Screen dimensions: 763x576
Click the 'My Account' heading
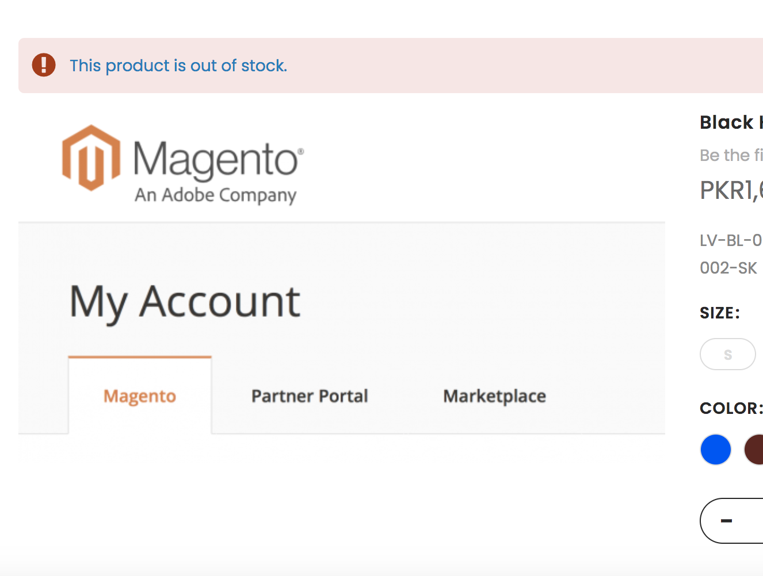tap(184, 301)
